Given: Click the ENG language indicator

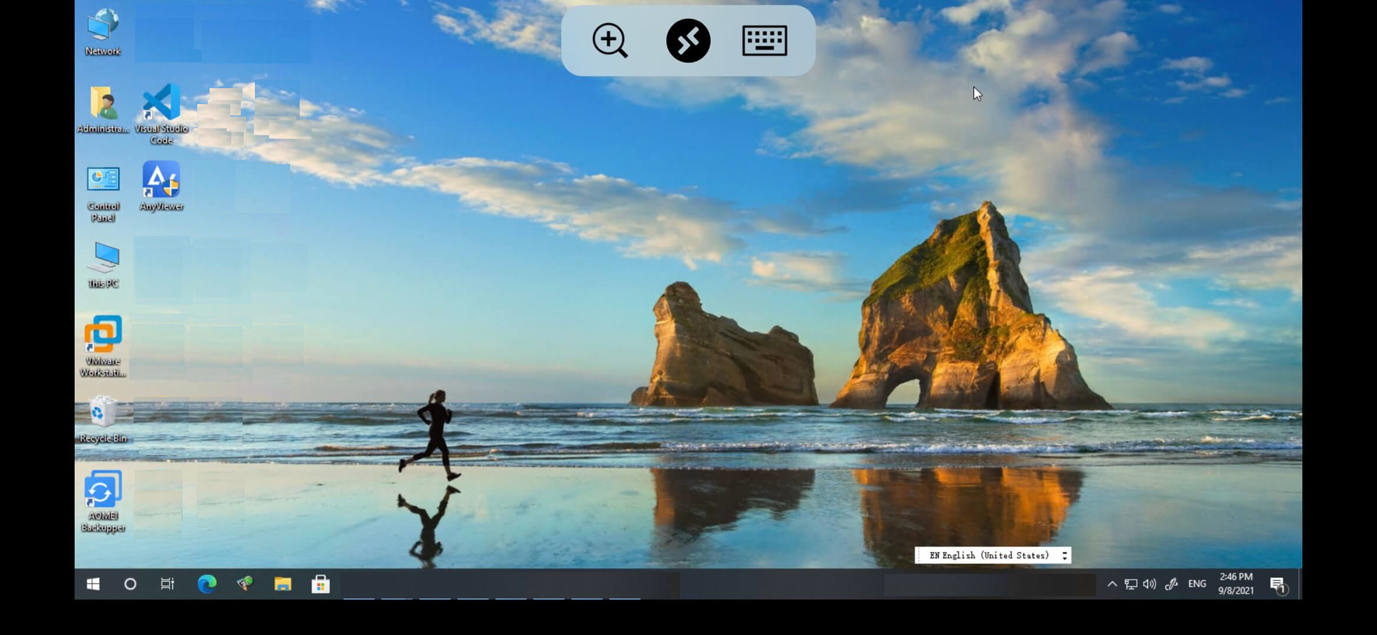Looking at the screenshot, I should tap(1197, 584).
